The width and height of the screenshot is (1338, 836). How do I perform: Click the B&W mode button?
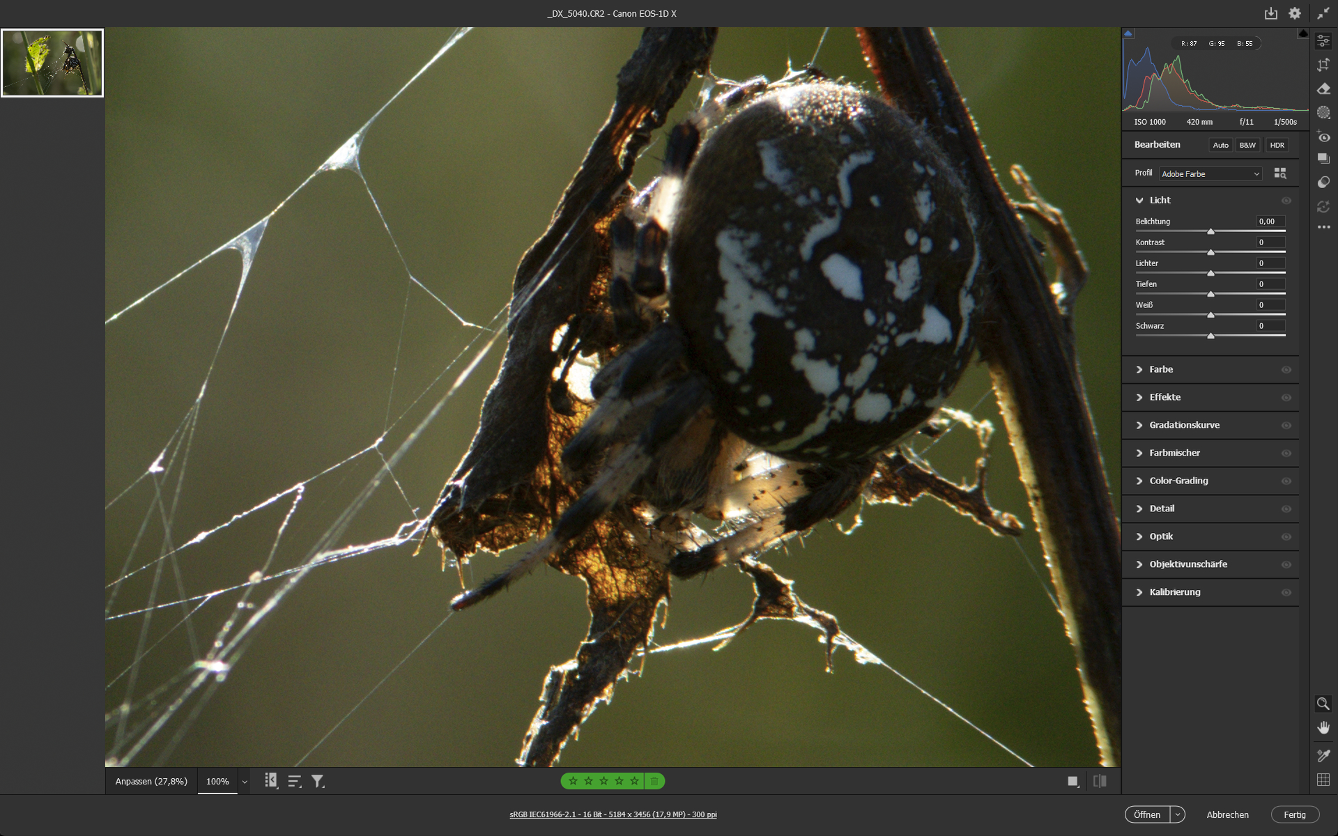(1247, 145)
